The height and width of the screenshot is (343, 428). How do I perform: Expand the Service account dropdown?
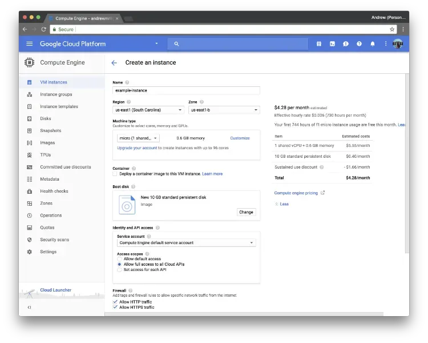click(x=186, y=243)
